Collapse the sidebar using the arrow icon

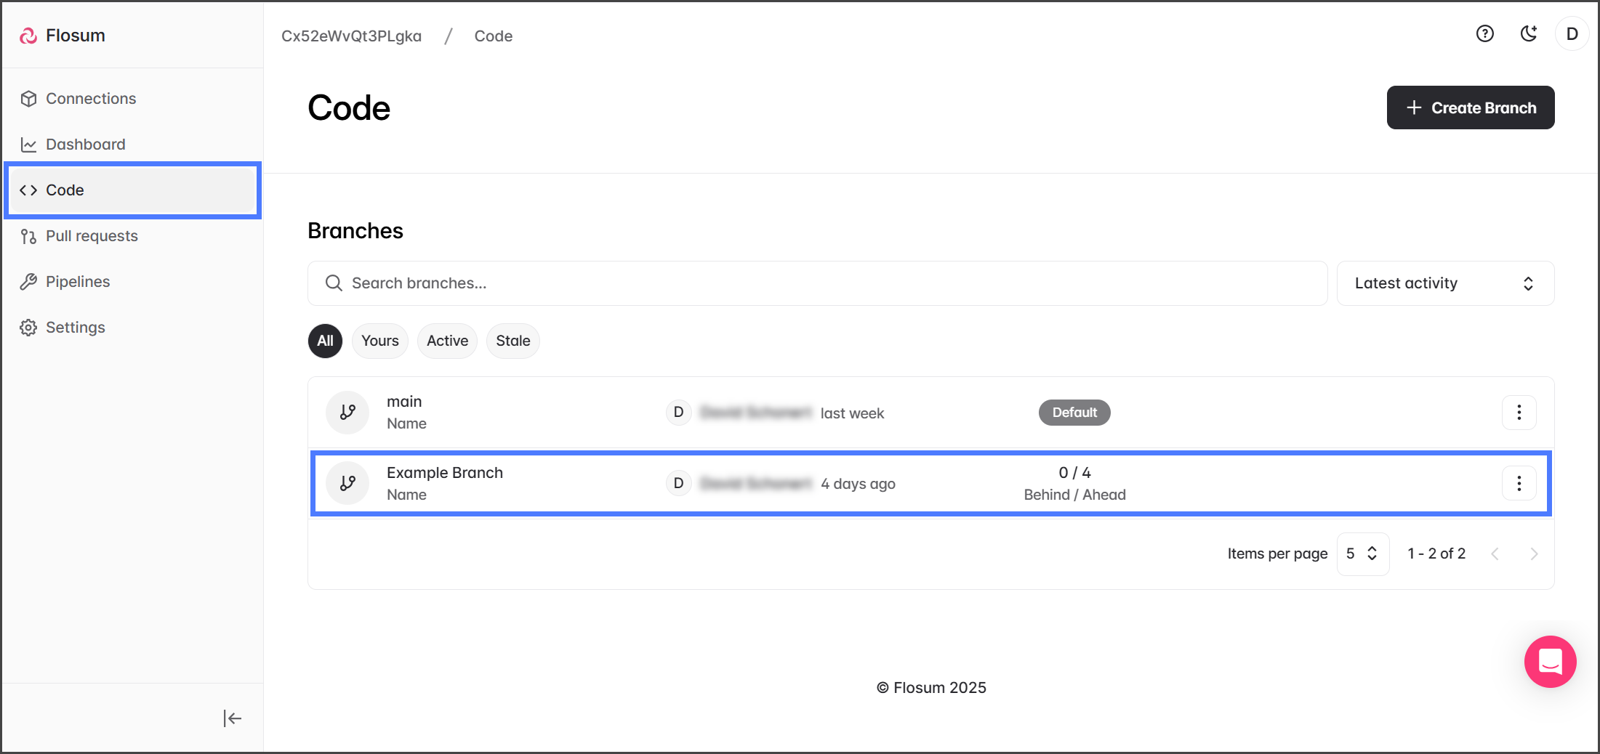pyautogui.click(x=232, y=718)
